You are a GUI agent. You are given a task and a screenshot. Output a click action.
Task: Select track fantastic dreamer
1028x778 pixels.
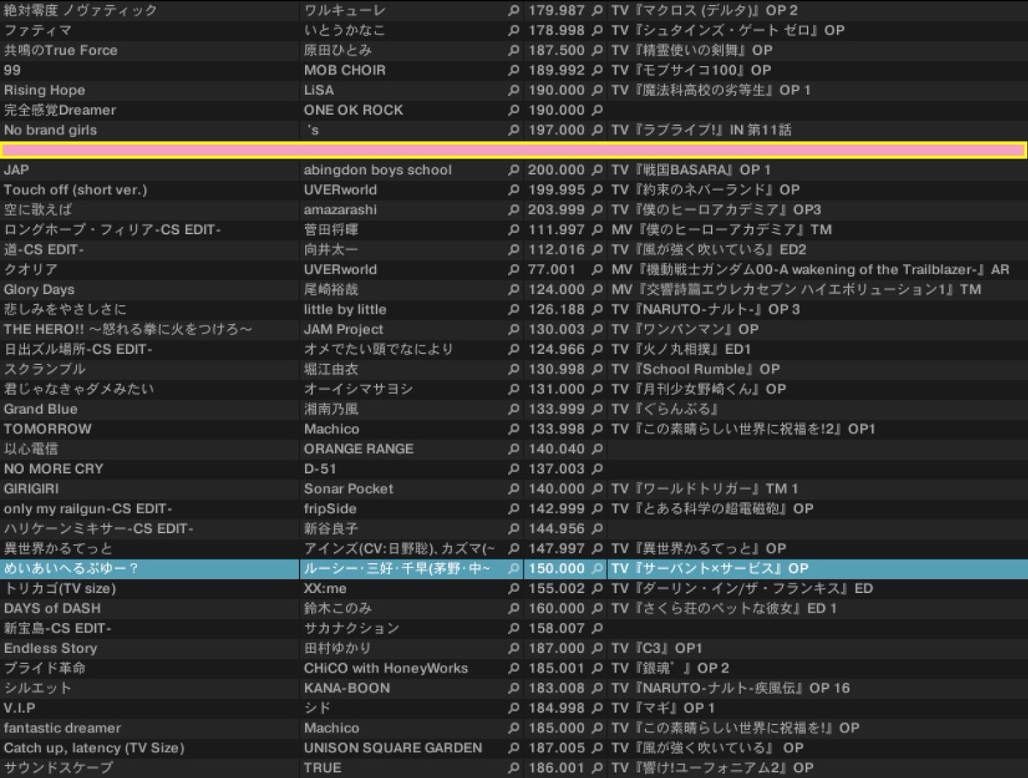63,727
